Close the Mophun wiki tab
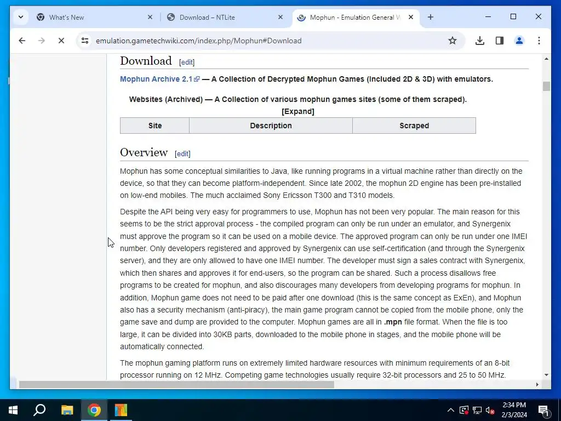 click(x=411, y=17)
